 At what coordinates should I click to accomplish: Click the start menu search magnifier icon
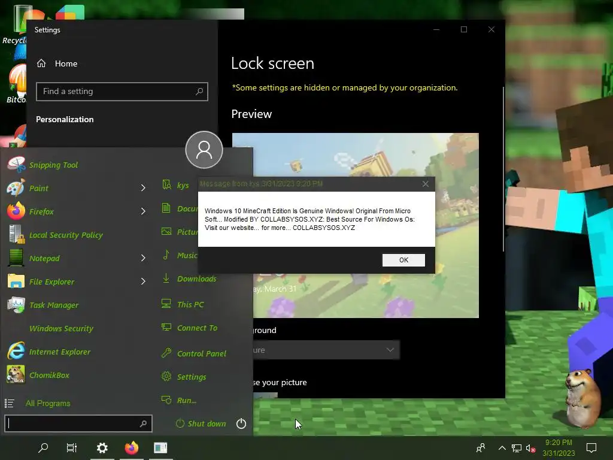pos(144,423)
